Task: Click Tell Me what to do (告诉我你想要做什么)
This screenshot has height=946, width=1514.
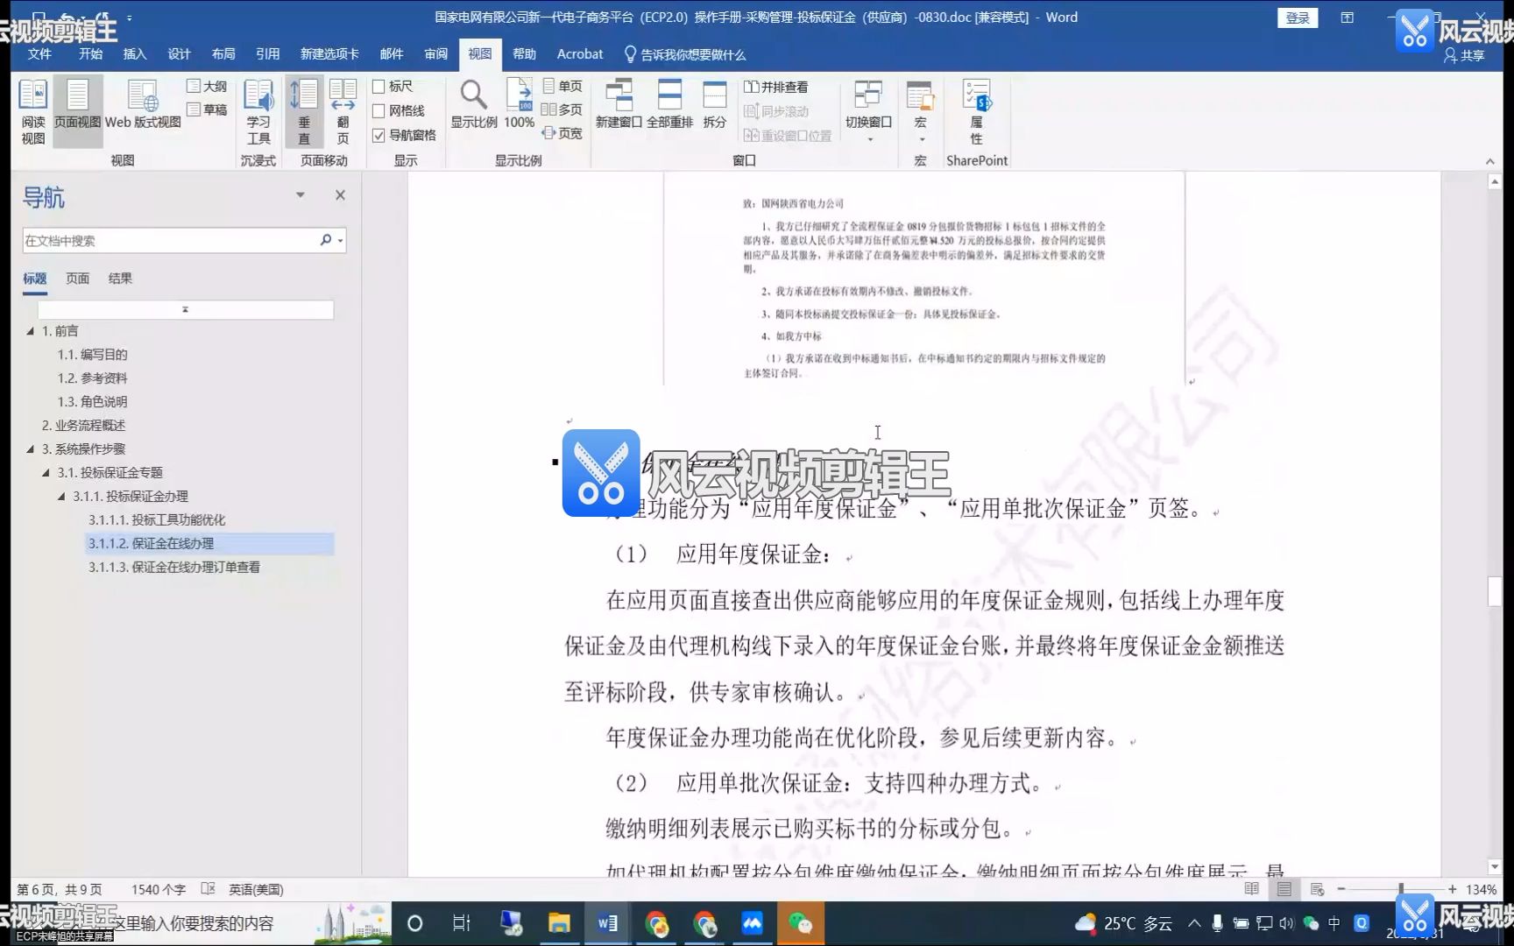Action: [x=684, y=54]
